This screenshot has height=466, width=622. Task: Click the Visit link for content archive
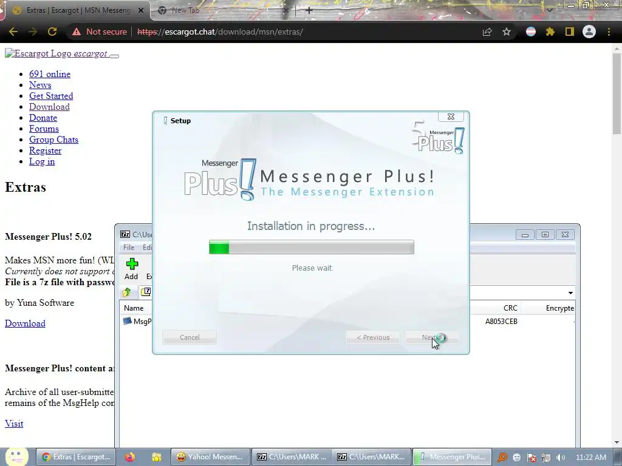[14, 424]
